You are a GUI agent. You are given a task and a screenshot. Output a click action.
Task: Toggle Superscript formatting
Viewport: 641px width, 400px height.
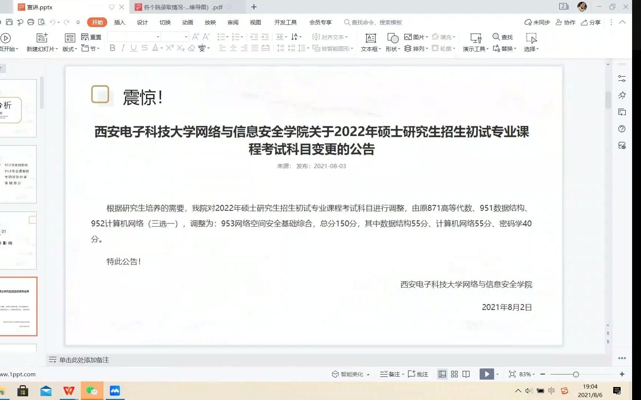(x=170, y=47)
